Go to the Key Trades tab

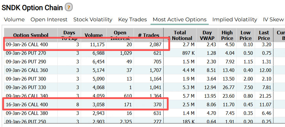pyautogui.click(x=132, y=20)
